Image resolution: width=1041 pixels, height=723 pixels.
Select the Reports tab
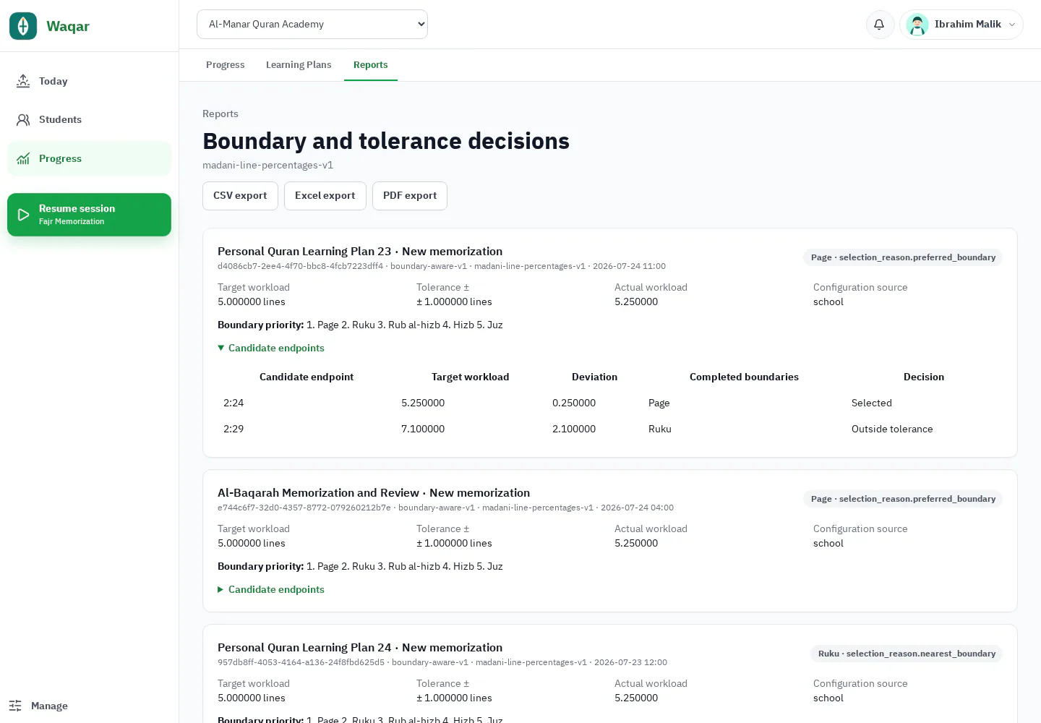click(x=371, y=65)
